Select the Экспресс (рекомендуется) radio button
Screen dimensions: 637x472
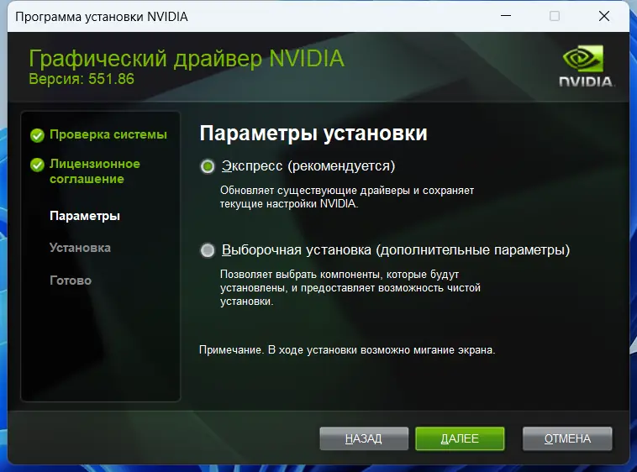pyautogui.click(x=208, y=166)
